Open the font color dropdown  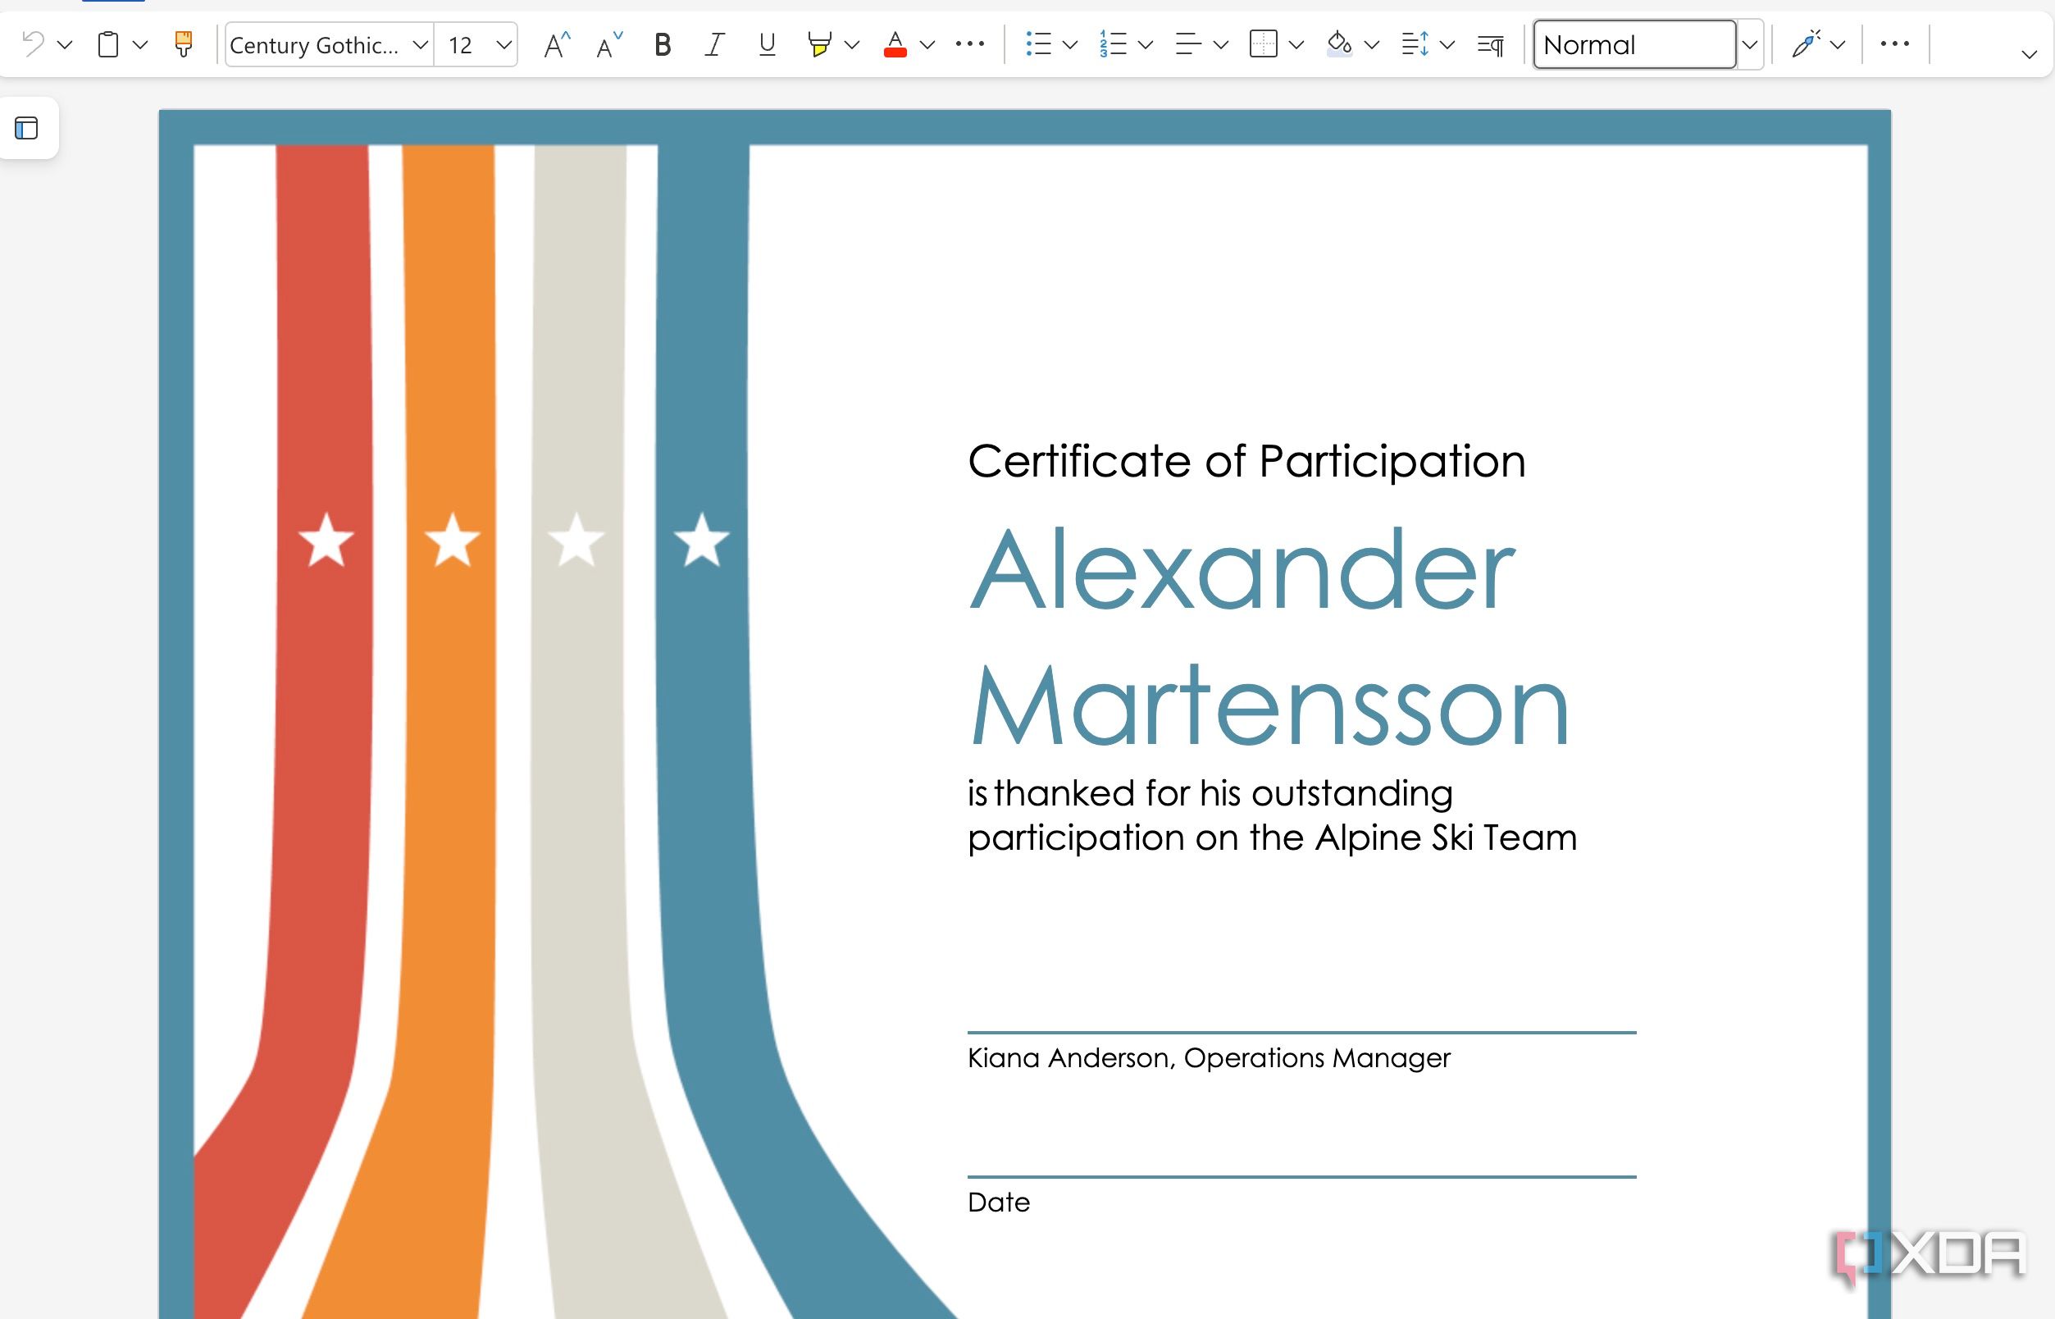pyautogui.click(x=927, y=44)
